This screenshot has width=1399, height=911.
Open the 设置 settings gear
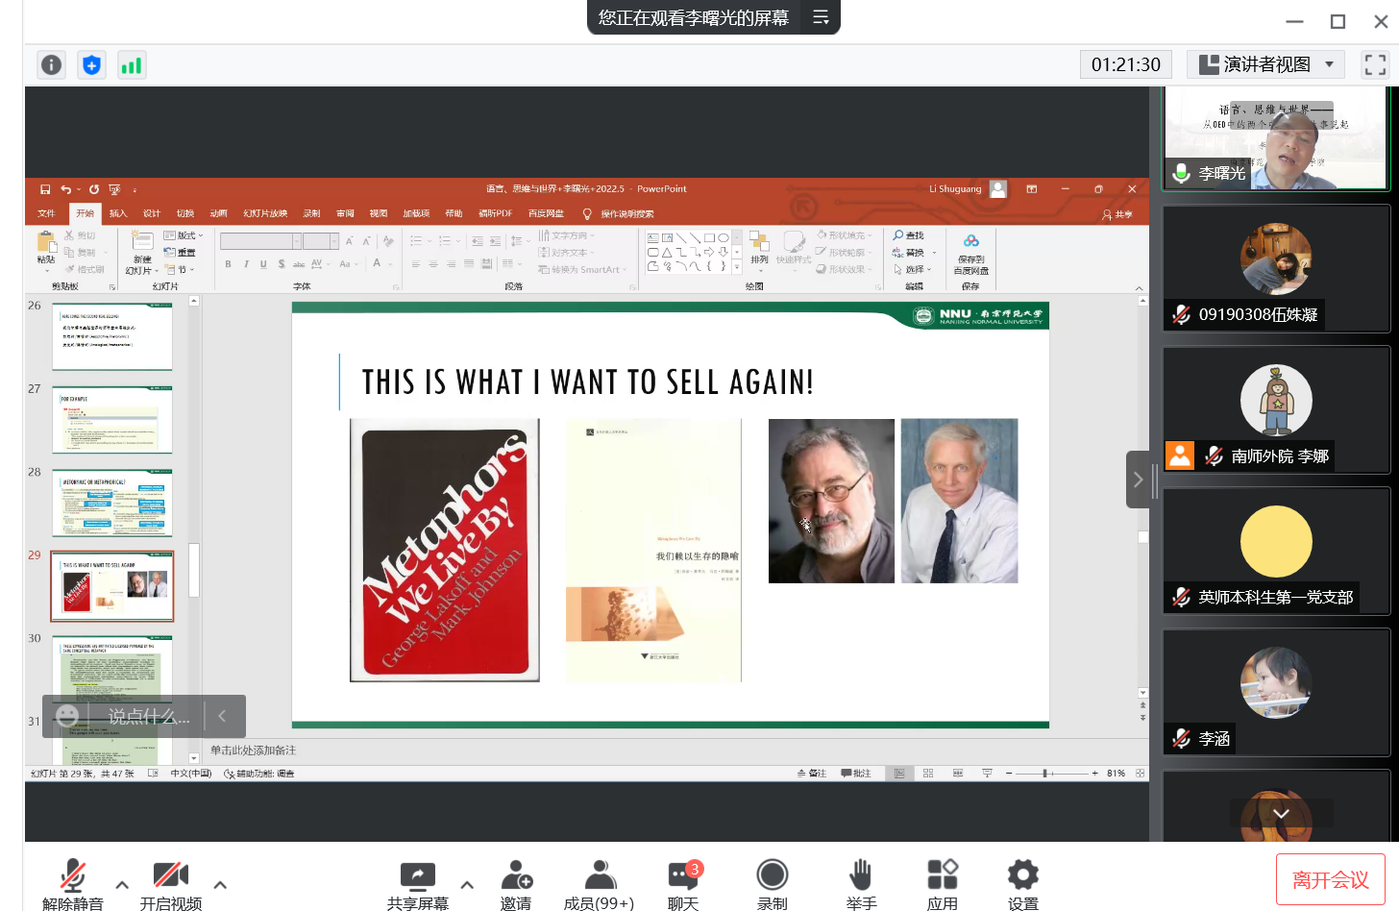1022,883
